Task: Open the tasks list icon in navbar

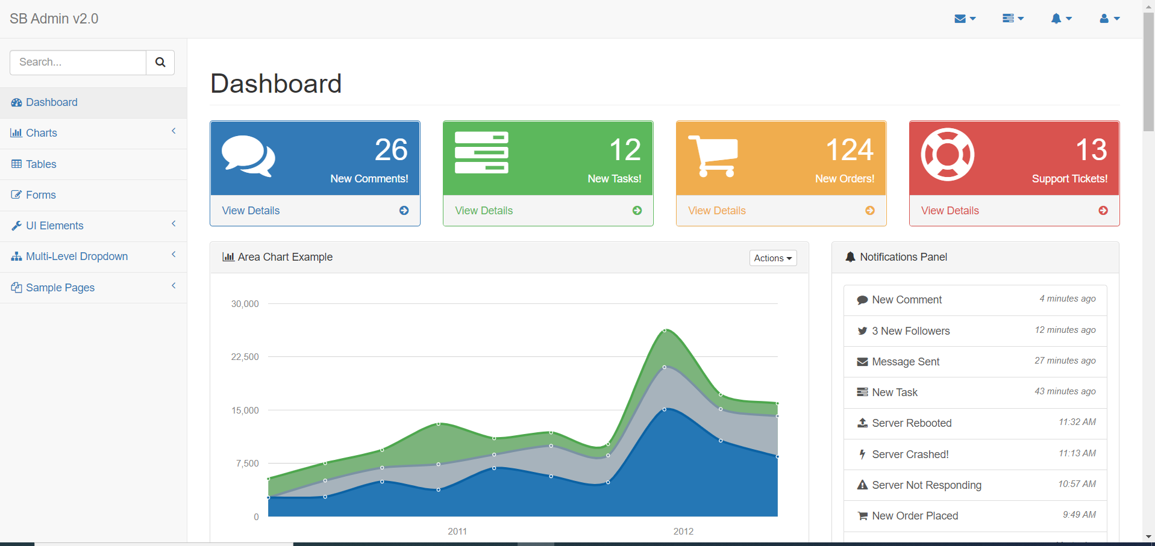Action: pos(1013,19)
